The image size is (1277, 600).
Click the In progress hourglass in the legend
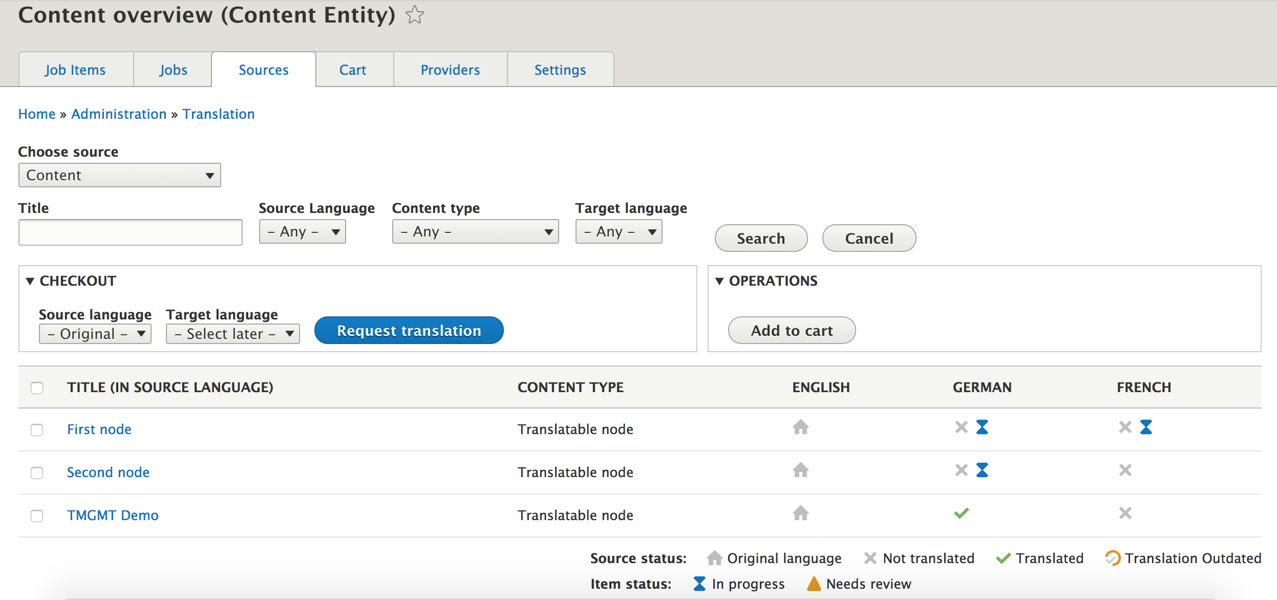(x=699, y=583)
